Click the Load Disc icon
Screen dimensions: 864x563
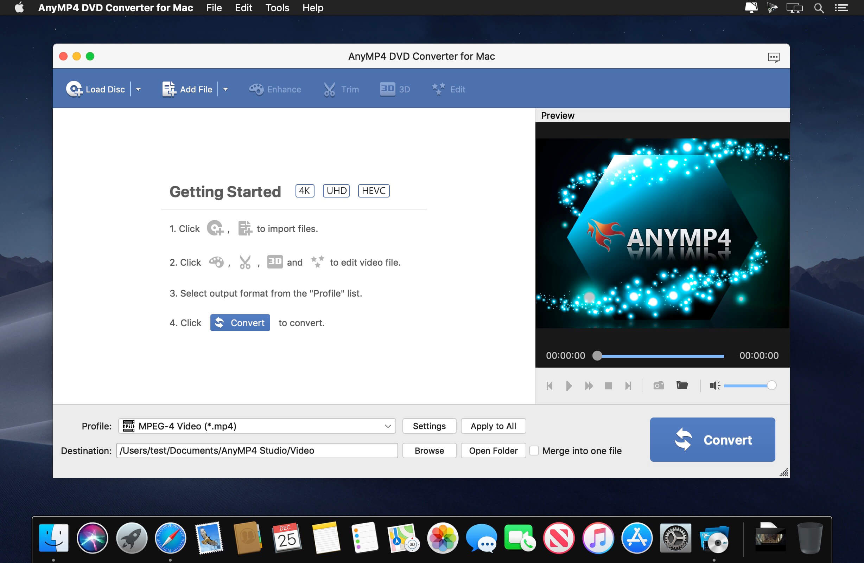tap(75, 89)
